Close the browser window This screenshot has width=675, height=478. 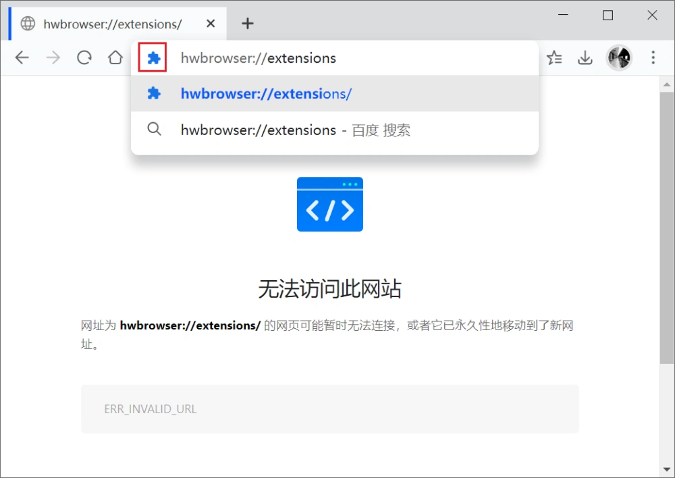[x=652, y=15]
